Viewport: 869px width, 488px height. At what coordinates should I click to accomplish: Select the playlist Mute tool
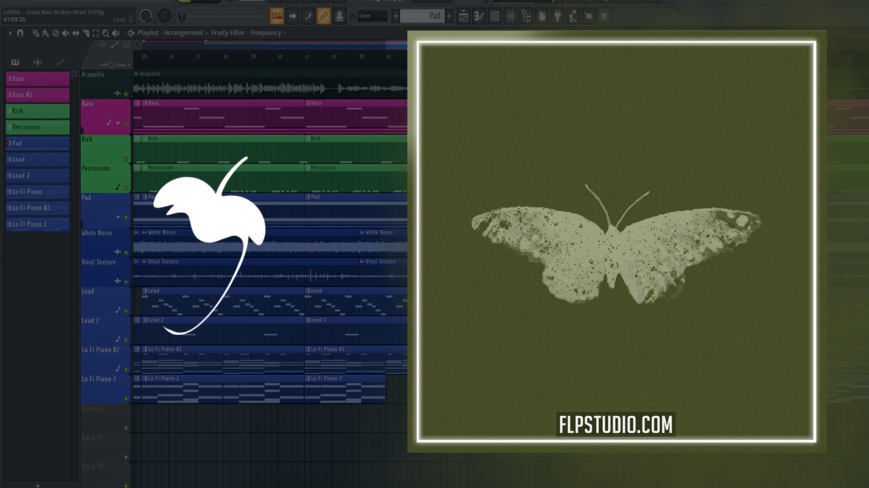(x=66, y=33)
